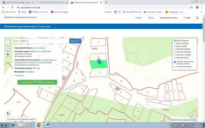
Task: Click the Найти search button
Action: (x=75, y=41)
